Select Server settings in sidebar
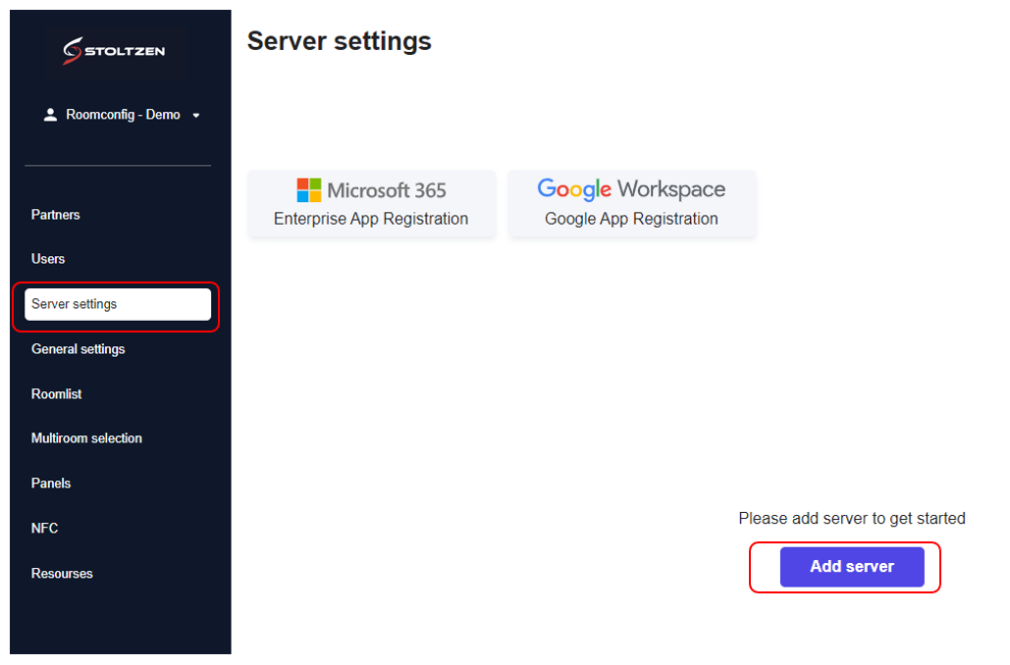Screen dimensions: 1010x665 [x=117, y=304]
